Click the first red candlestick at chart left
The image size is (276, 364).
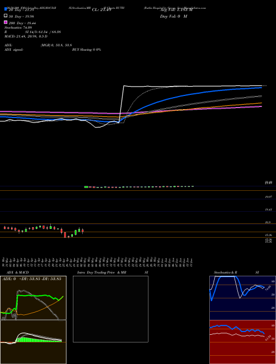(x=4, y=228)
